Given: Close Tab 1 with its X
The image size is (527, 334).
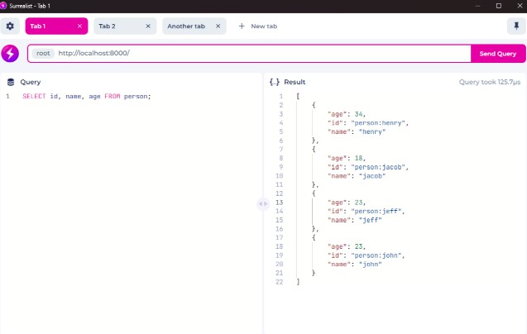Looking at the screenshot, I should 80,26.
